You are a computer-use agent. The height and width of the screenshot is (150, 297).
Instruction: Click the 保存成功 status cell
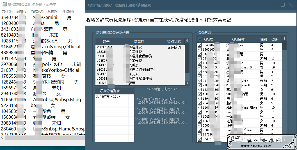(x=174, y=47)
